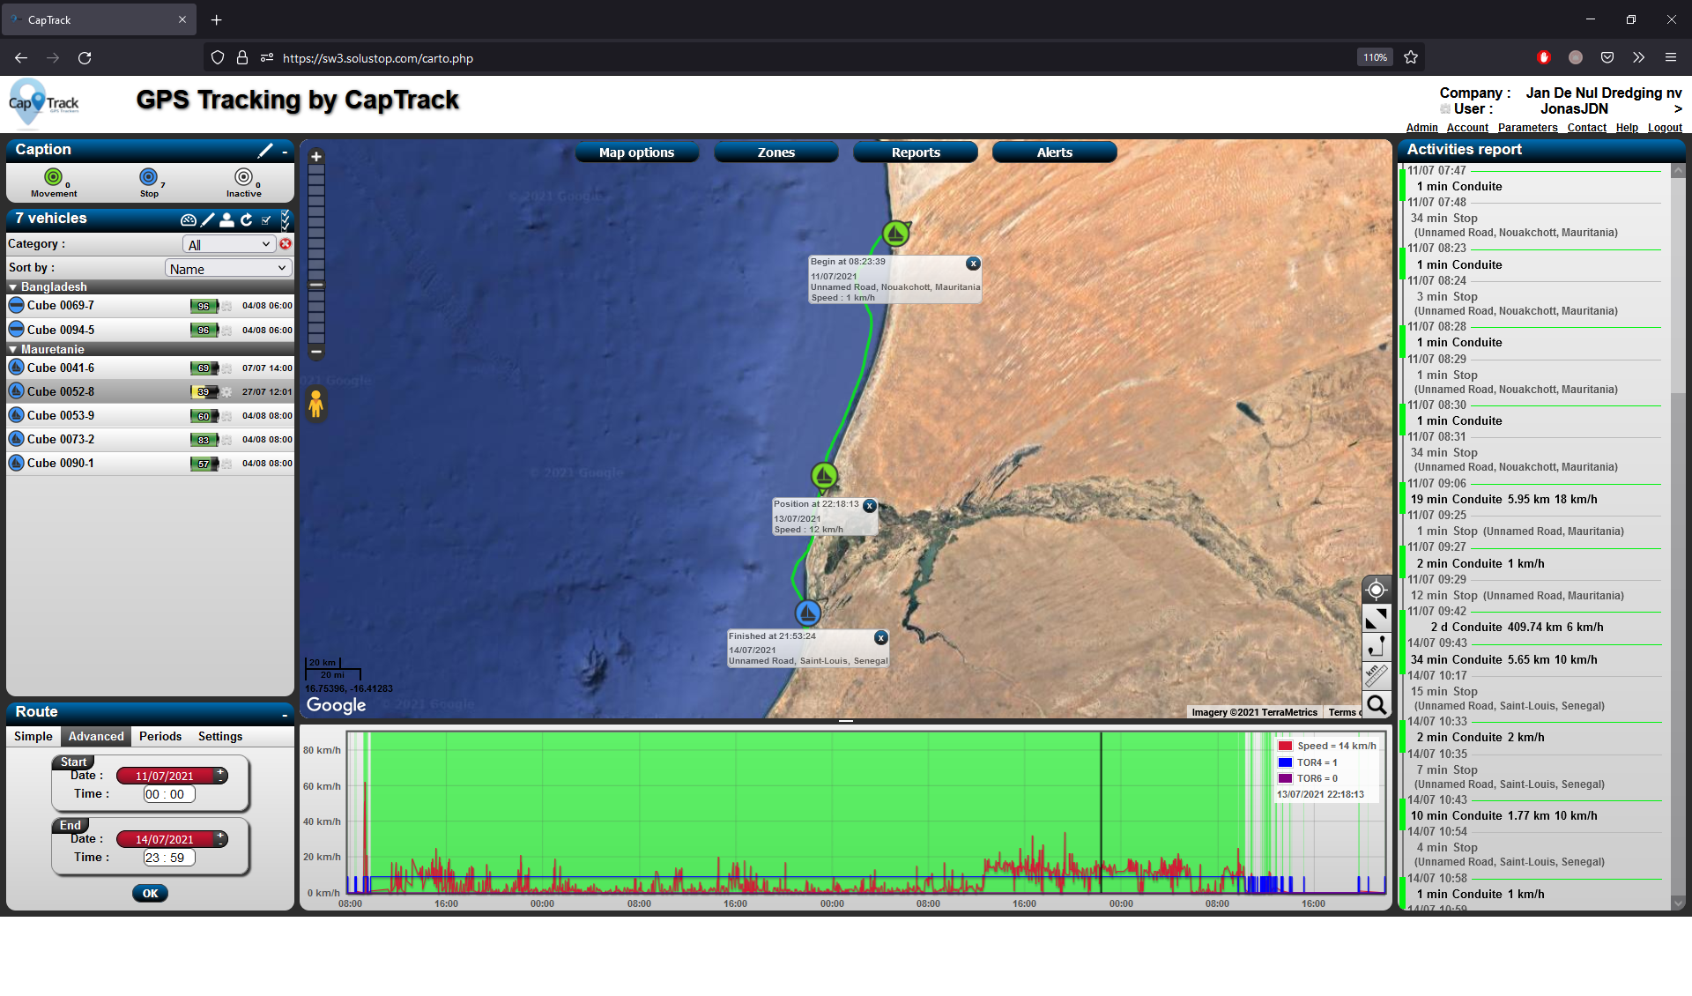Open the speedometer dashboard in vehicles header
Image resolution: width=1692 pixels, height=996 pixels.
(189, 219)
